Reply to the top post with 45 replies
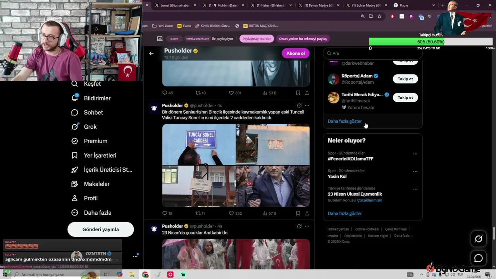The image size is (496, 279). (167, 93)
